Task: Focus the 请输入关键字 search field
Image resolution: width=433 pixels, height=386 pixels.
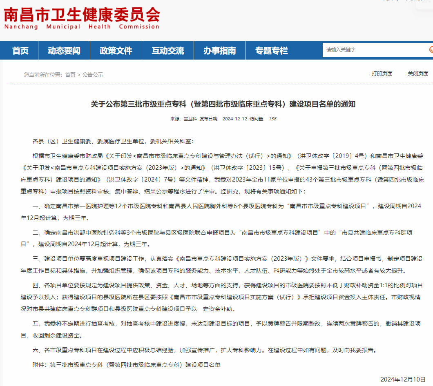Action: pyautogui.click(x=375, y=50)
